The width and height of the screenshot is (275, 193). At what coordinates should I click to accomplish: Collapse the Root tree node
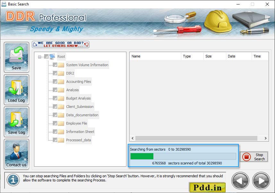pyautogui.click(x=40, y=57)
